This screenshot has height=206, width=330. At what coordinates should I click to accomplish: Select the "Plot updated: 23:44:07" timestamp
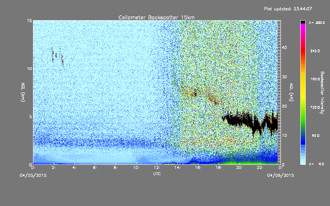[288, 9]
